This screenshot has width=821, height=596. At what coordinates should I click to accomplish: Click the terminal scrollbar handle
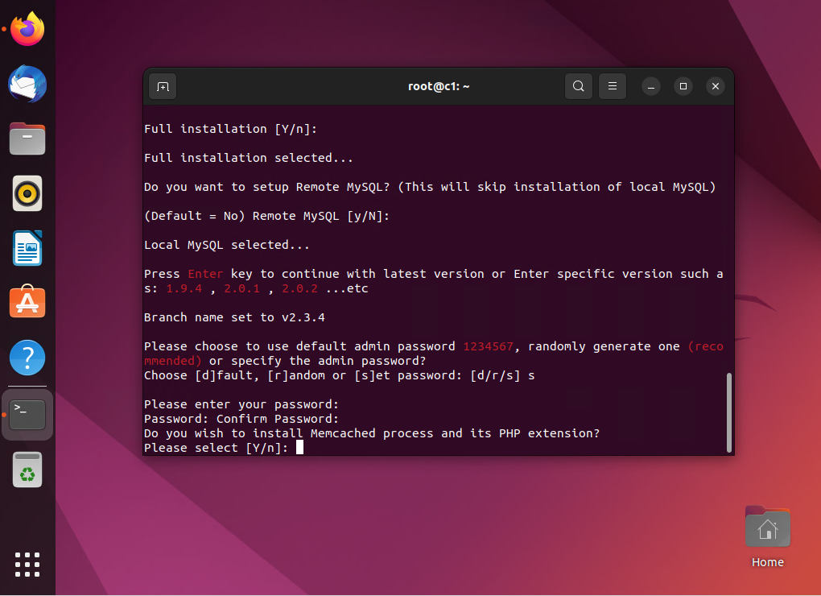pyautogui.click(x=729, y=411)
